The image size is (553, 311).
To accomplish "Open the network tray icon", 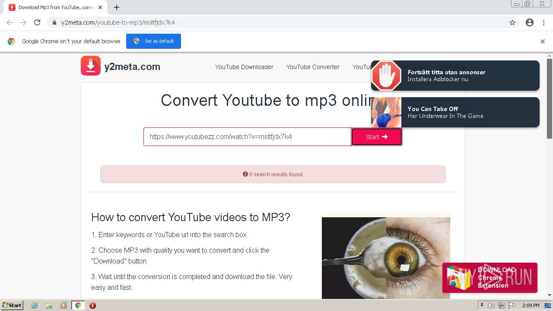I will pyautogui.click(x=501, y=305).
